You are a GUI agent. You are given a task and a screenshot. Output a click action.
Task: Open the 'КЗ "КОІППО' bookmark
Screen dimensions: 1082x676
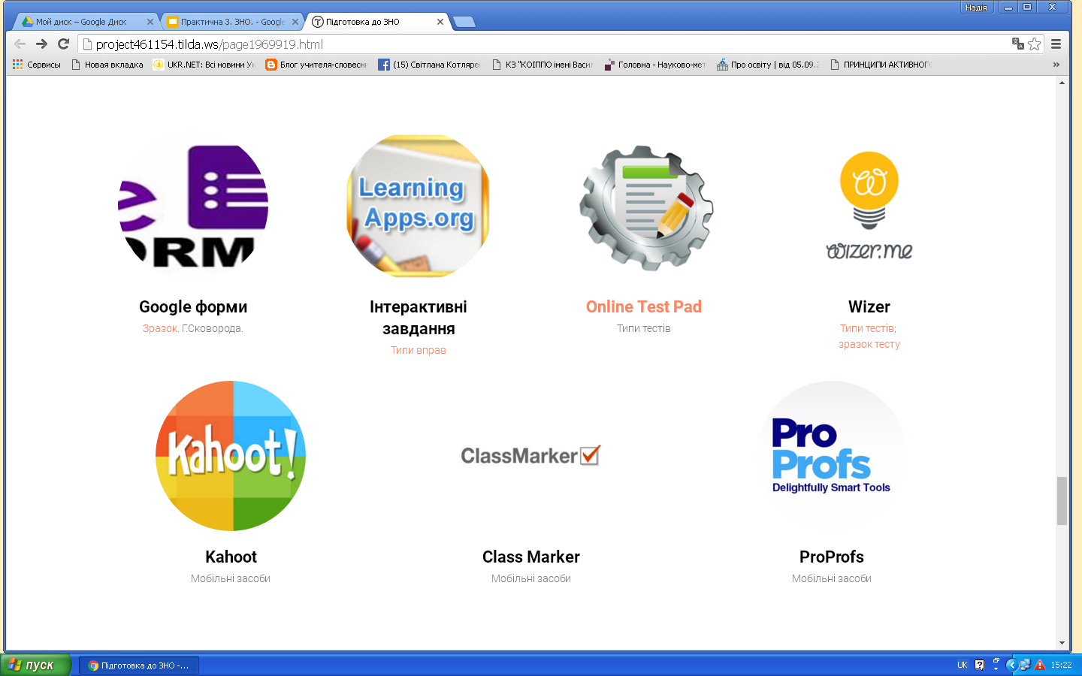click(x=542, y=65)
